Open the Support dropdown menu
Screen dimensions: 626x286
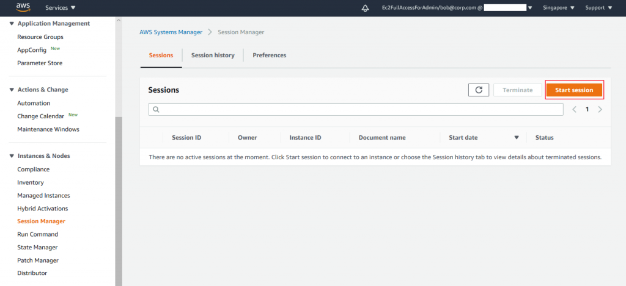tap(598, 7)
